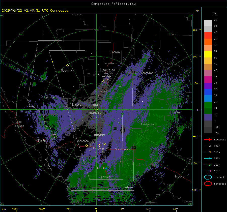Viewport: 227px width, 212px height.
Task: Click the Calgary city label
Action: 98,148
